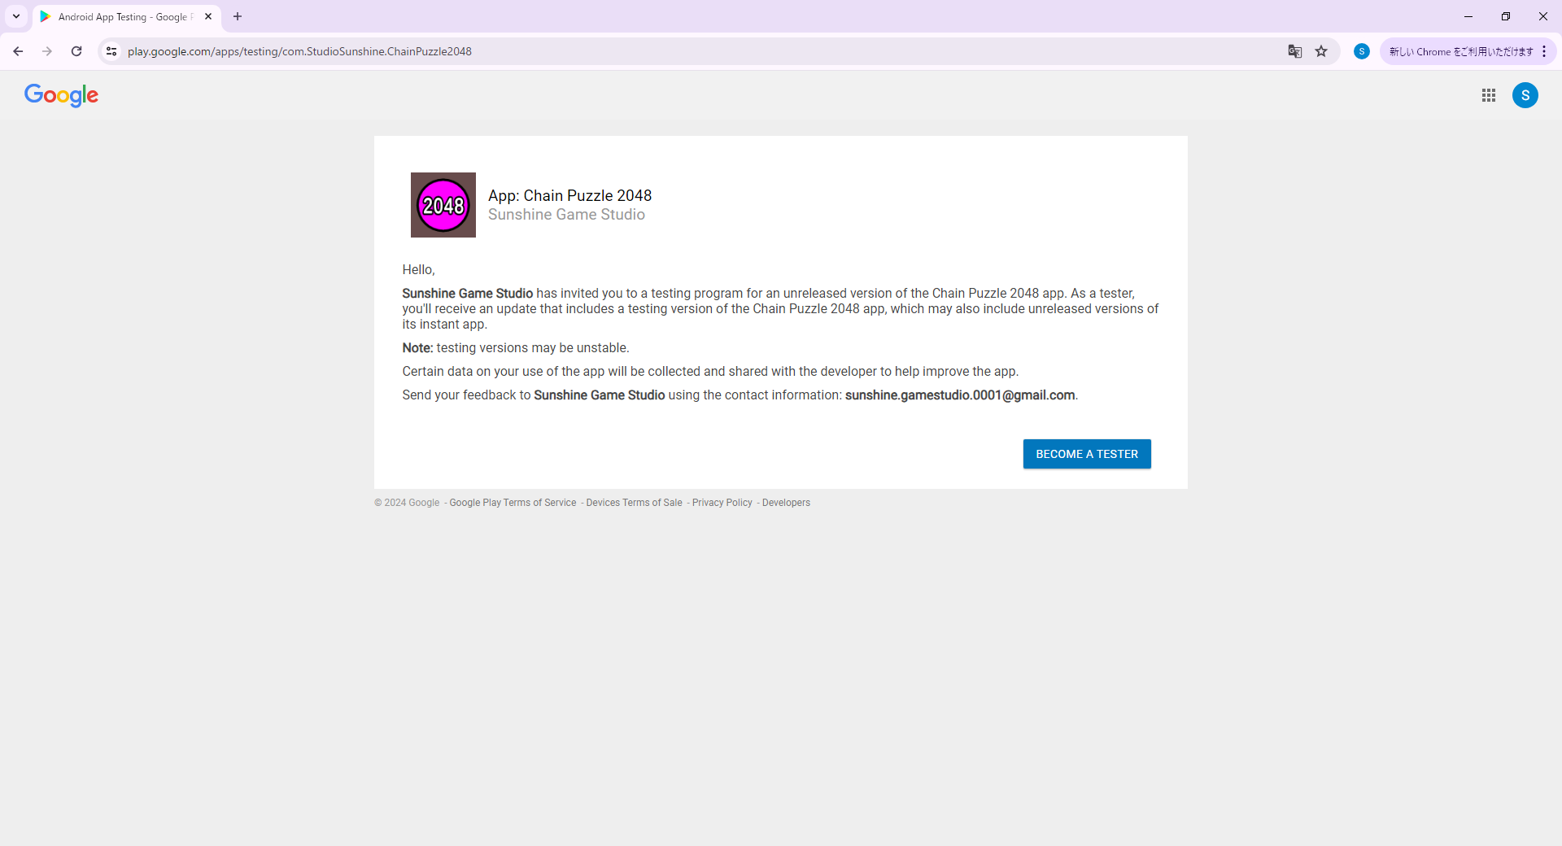Click the '© 2024 Google' footer text

407,503
